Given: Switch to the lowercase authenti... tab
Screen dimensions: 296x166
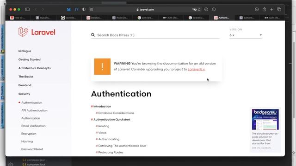Looking at the screenshot, I should (247, 18).
